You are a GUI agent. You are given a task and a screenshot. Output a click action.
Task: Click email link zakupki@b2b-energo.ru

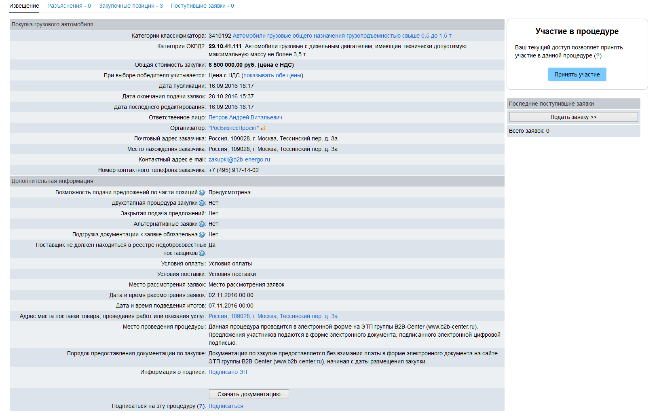239,160
